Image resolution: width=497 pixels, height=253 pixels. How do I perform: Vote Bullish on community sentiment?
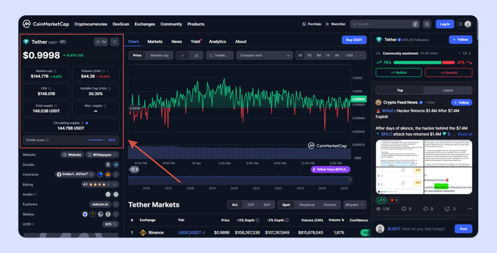coord(398,73)
